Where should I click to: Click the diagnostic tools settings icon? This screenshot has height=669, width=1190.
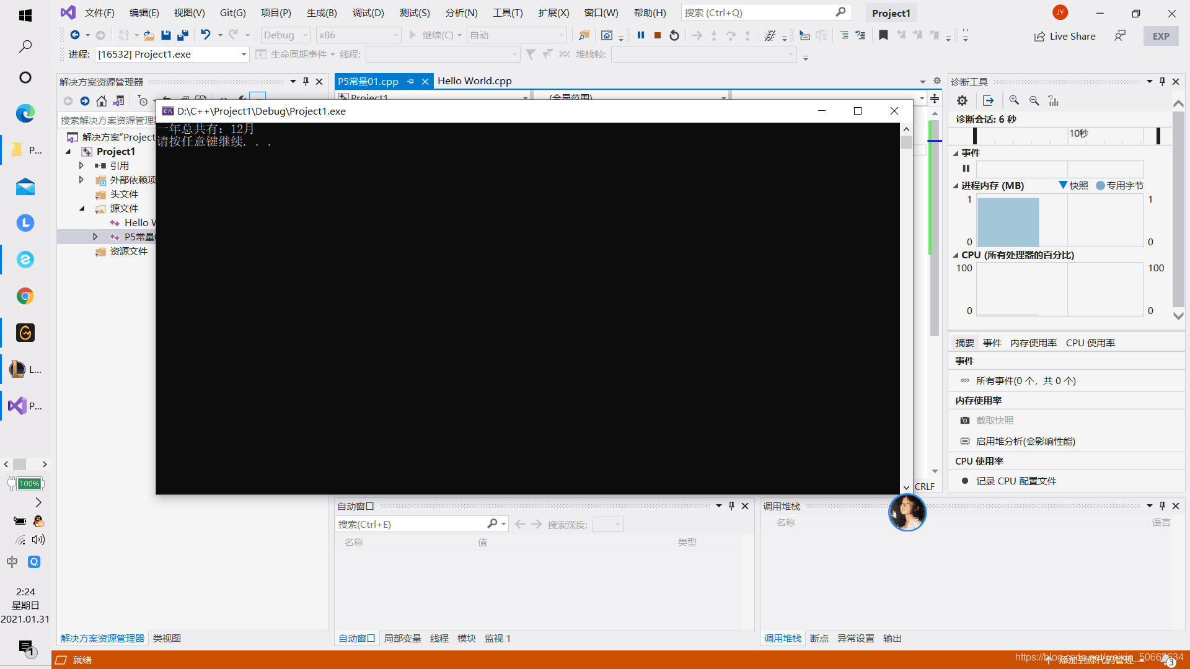click(x=962, y=100)
